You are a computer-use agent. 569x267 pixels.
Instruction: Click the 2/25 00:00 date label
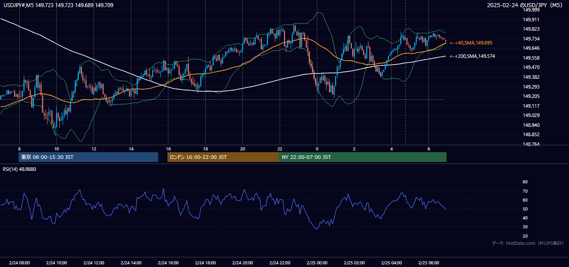click(x=317, y=263)
